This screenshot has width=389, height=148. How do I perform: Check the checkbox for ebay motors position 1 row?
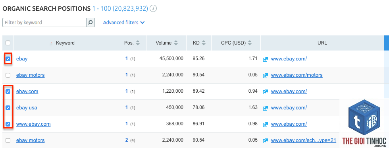(8, 75)
